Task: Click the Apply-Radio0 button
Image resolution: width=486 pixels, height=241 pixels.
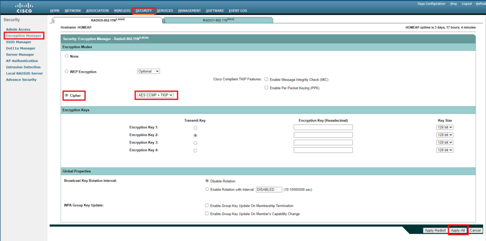Action: pyautogui.click(x=435, y=231)
